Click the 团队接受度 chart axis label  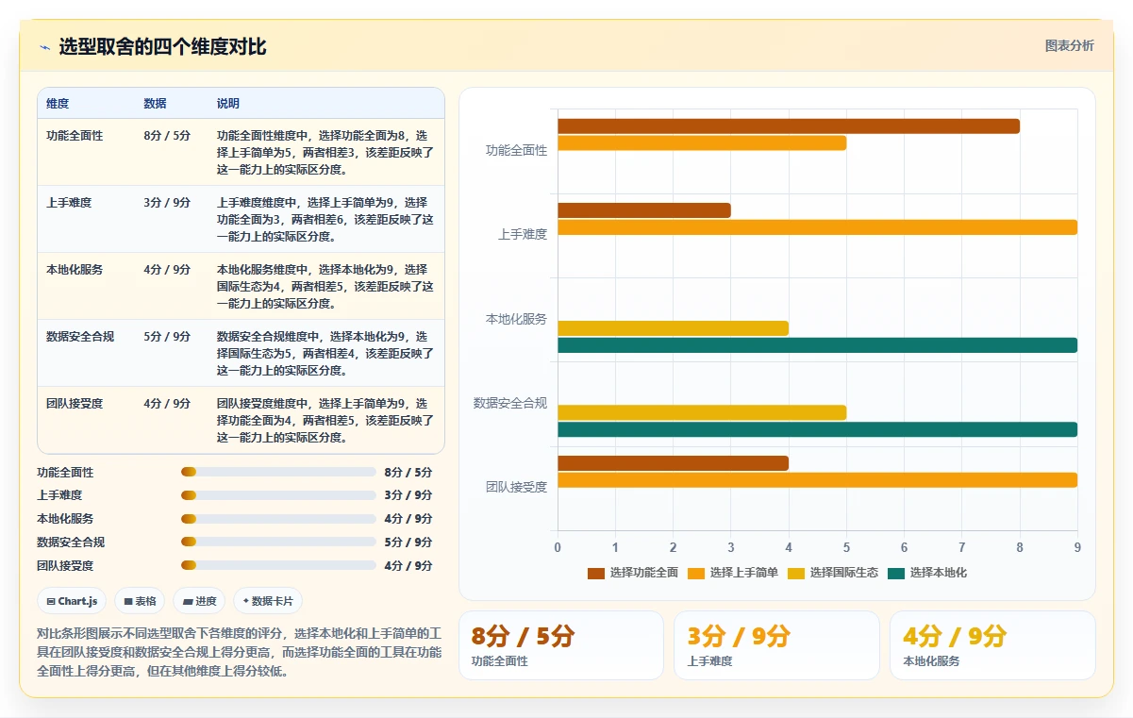[516, 488]
